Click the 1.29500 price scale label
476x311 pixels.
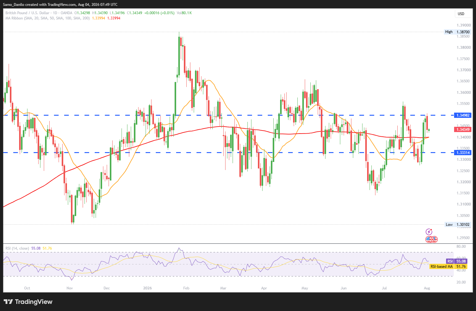(464, 238)
